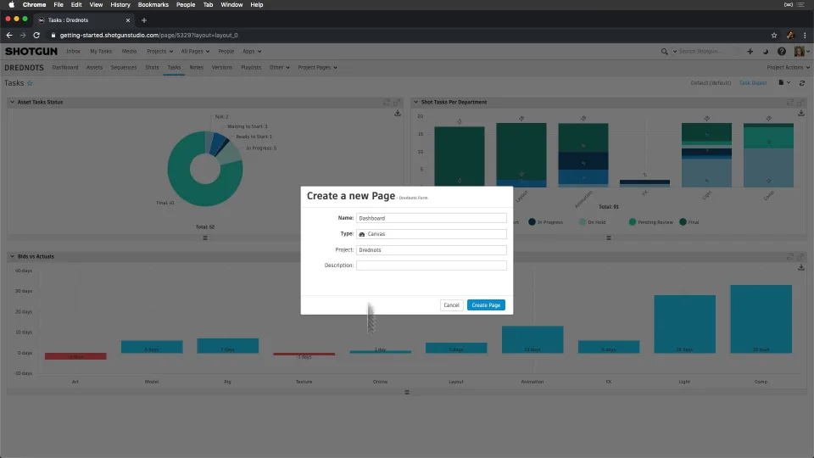814x458 pixels.
Task: Switch to the Playlists project tab
Action: [x=251, y=68]
